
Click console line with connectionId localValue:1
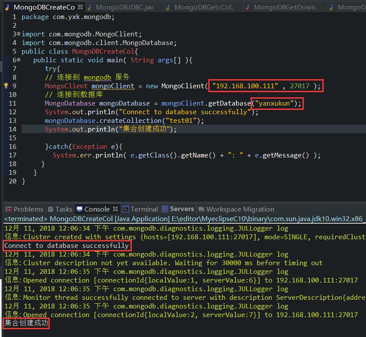pos(181,280)
